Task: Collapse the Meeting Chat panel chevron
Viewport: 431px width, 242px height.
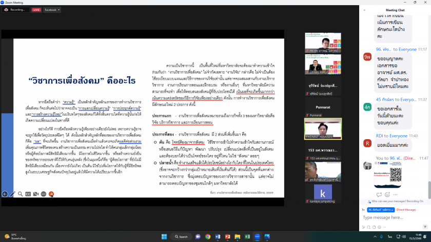Action: 365,9
